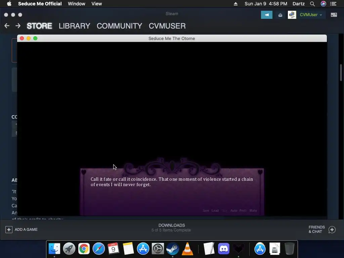This screenshot has height=258, width=344.
Task: Open Finder from the dock
Action: pyautogui.click(x=54, y=249)
